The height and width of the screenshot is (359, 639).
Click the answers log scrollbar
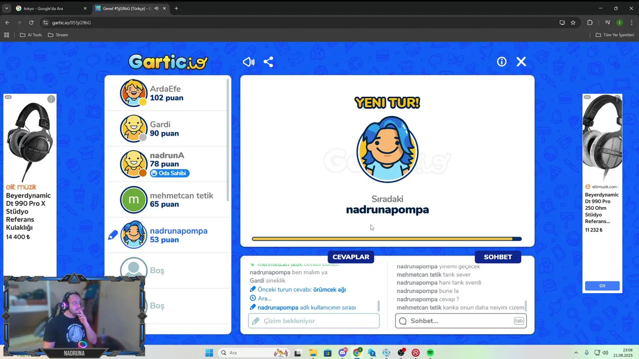pos(378,306)
